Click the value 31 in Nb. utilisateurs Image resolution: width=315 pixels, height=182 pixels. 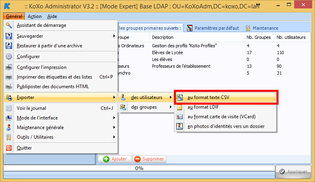(x=279, y=73)
